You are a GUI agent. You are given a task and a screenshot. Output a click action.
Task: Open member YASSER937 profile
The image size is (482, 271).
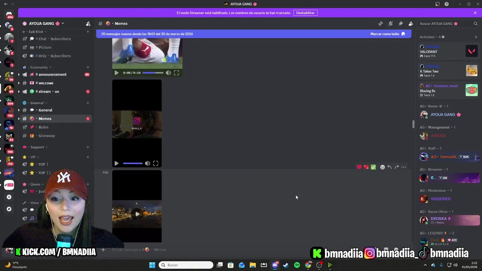click(x=448, y=199)
